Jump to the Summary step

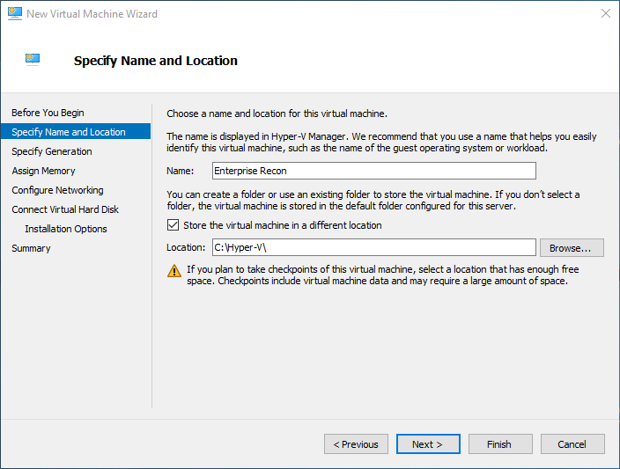pyautogui.click(x=31, y=248)
